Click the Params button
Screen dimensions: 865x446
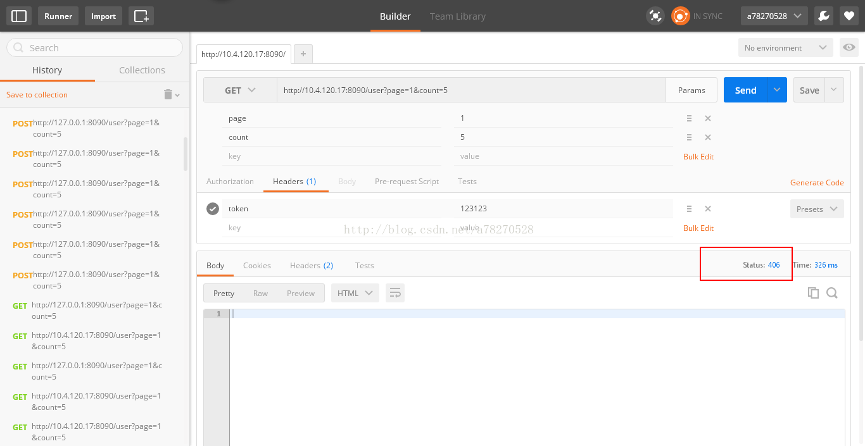click(691, 90)
